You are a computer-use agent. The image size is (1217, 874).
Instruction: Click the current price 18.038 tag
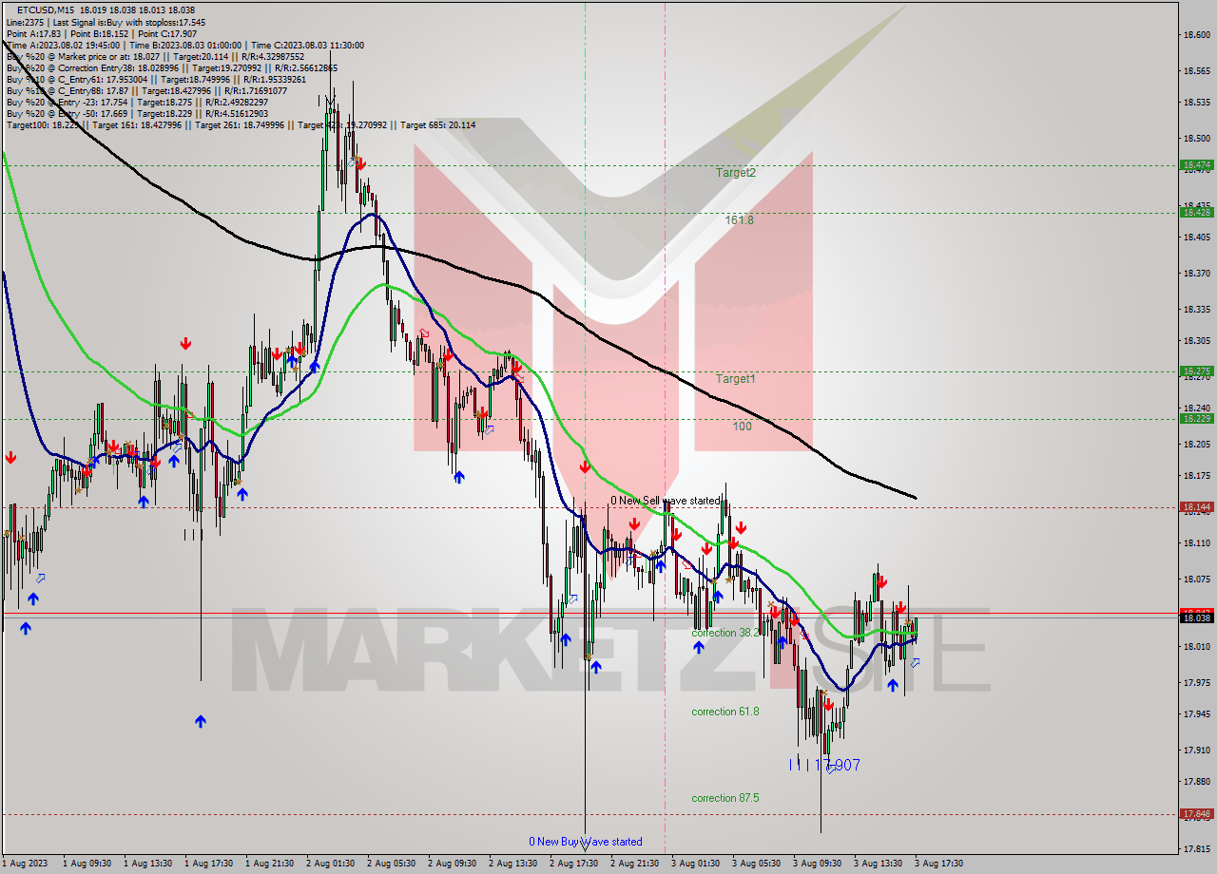coord(1196,617)
